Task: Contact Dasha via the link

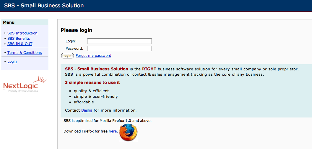Action: pyautogui.click(x=87, y=110)
